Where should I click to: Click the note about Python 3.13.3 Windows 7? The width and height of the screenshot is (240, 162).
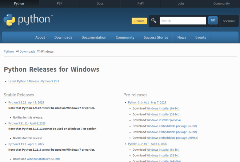pyautogui.click(x=52, y=150)
